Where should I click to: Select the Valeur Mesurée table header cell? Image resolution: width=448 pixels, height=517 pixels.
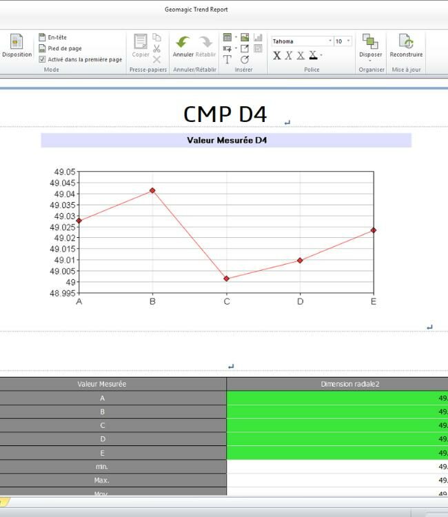click(102, 384)
